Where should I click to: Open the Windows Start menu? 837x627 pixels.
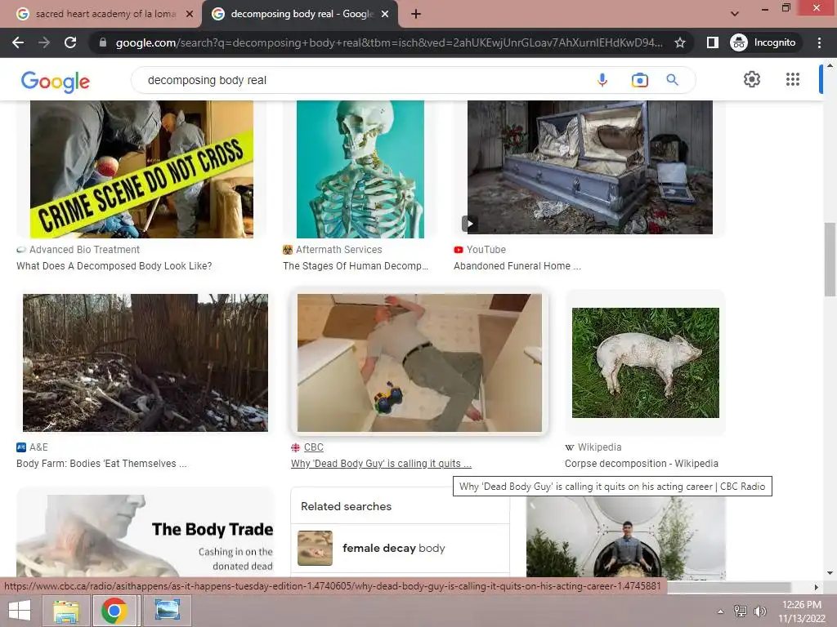tap(20, 611)
